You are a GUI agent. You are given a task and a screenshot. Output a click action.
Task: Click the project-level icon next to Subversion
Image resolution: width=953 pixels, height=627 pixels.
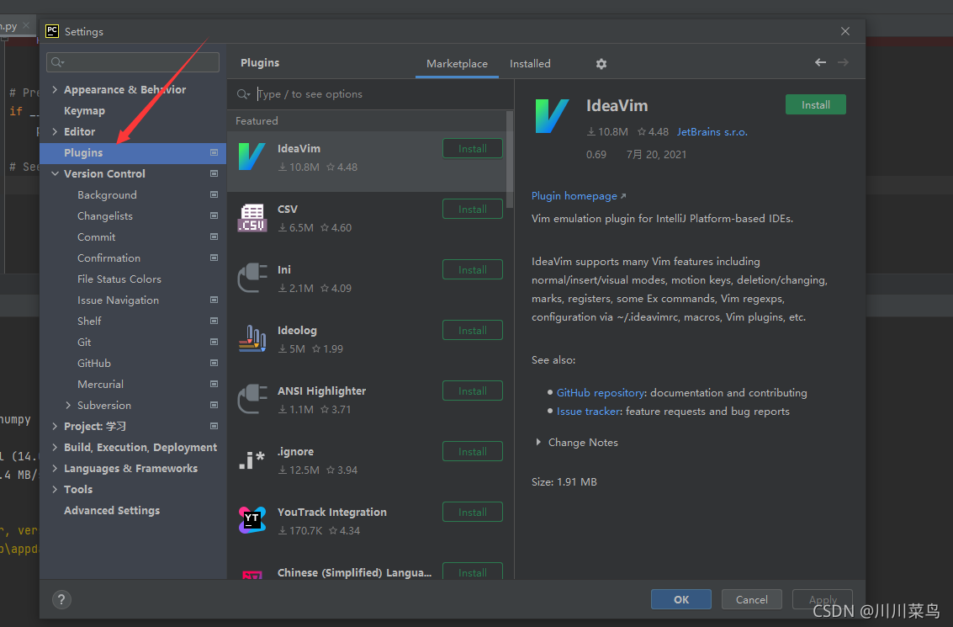pos(214,405)
